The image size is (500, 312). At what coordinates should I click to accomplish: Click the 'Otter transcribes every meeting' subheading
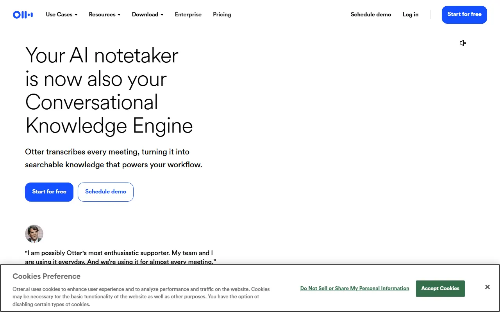coord(114,158)
